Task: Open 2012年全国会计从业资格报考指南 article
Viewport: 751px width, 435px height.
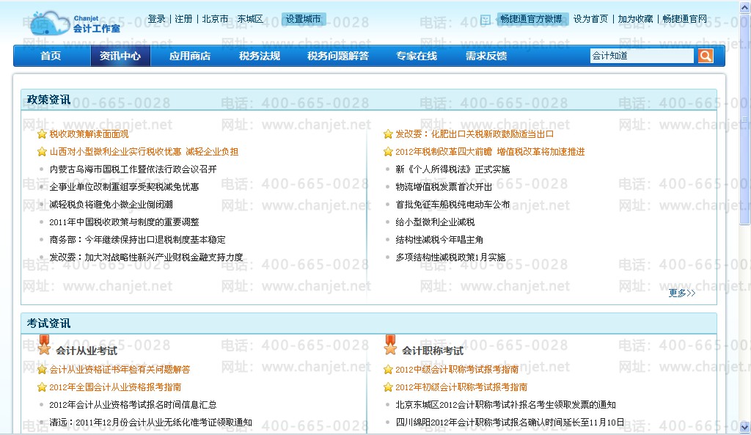Action: point(115,387)
